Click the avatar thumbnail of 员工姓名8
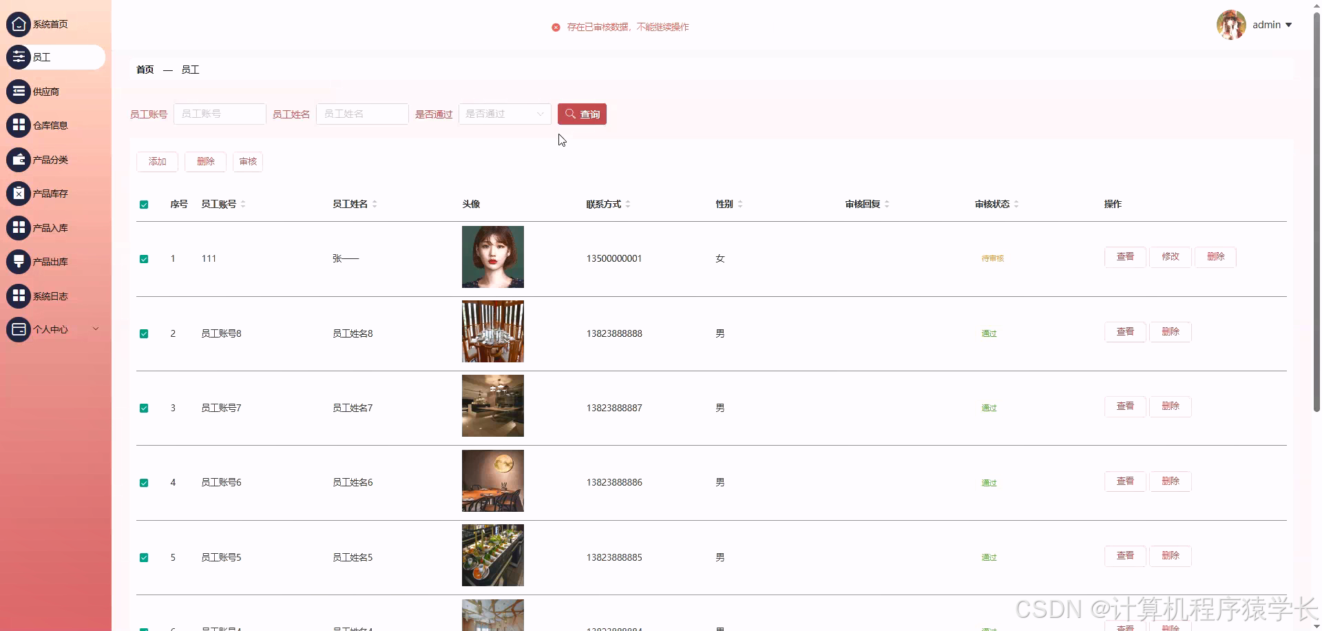This screenshot has width=1322, height=631. click(x=493, y=331)
